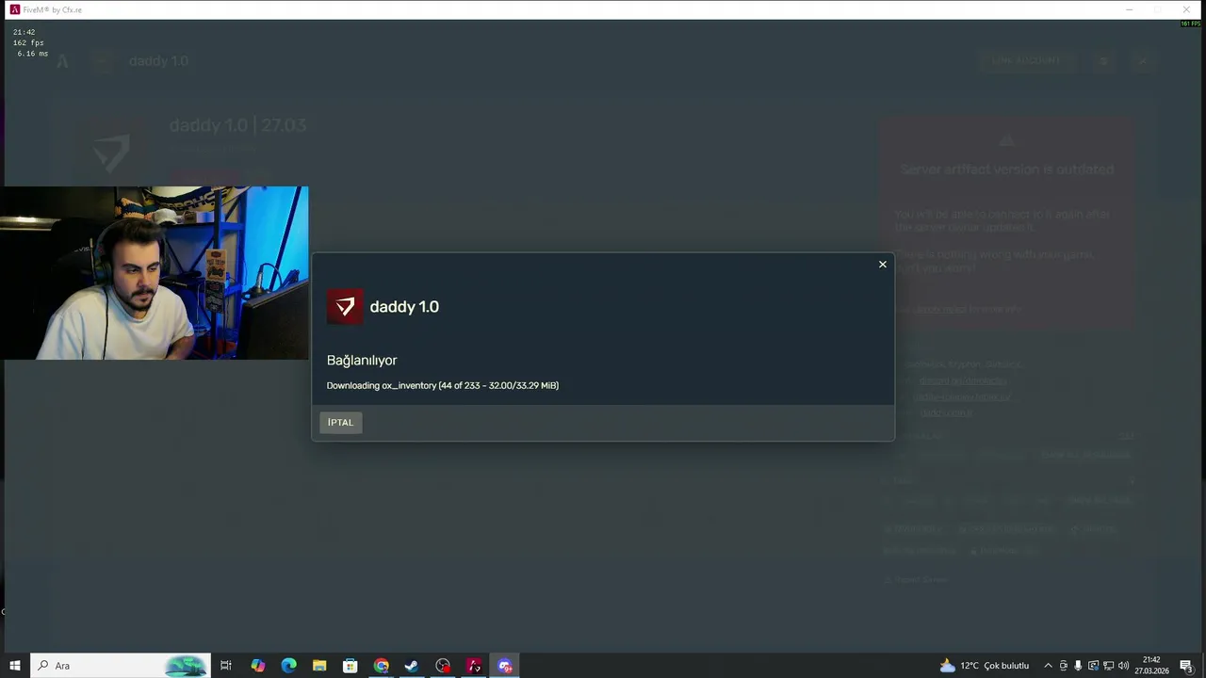Viewport: 1206px width, 678px height.
Task: Open Microsoft Store from the taskbar
Action: 350,666
